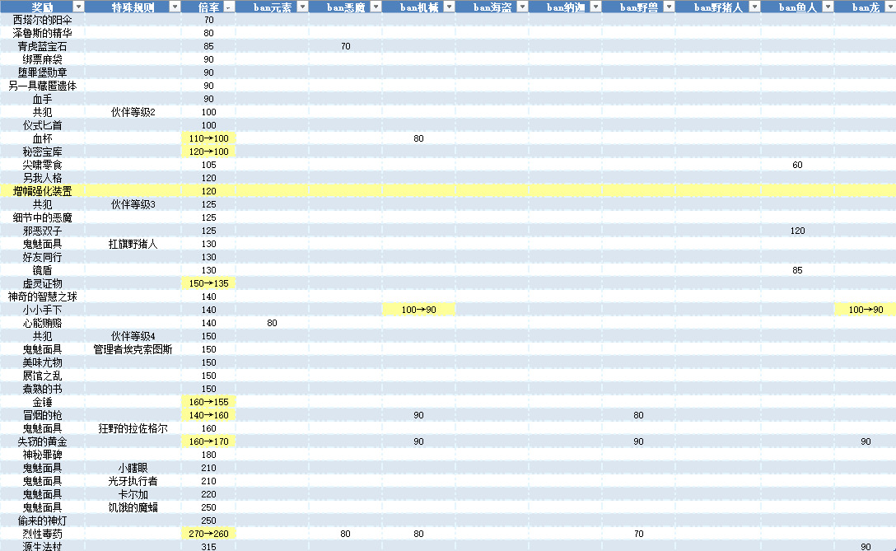Select the 镜盾 cell
Image resolution: width=896 pixels, height=551 pixels.
(42, 270)
